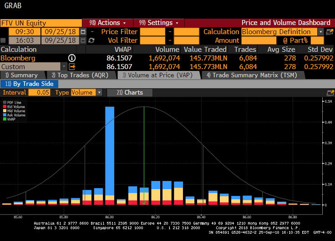Screen dimensions: 335x241
Task: Click the refresh icon next to the end date
Action: pyautogui.click(x=91, y=40)
